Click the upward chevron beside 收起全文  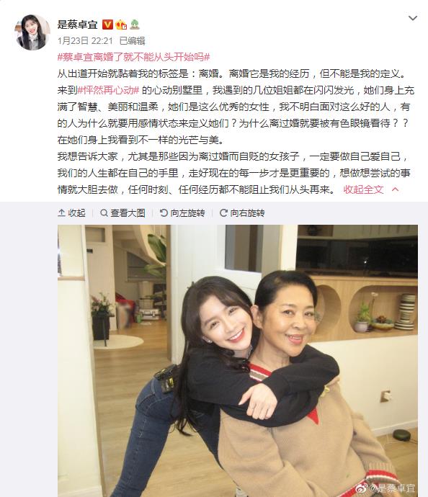pyautogui.click(x=395, y=189)
